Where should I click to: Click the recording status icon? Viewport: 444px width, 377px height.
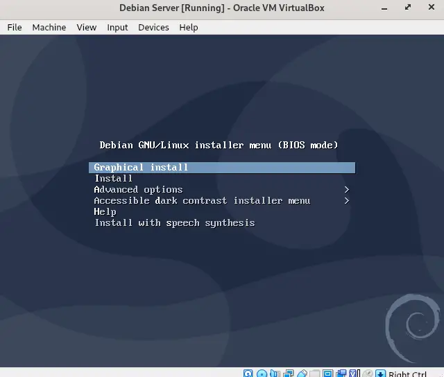341,374
